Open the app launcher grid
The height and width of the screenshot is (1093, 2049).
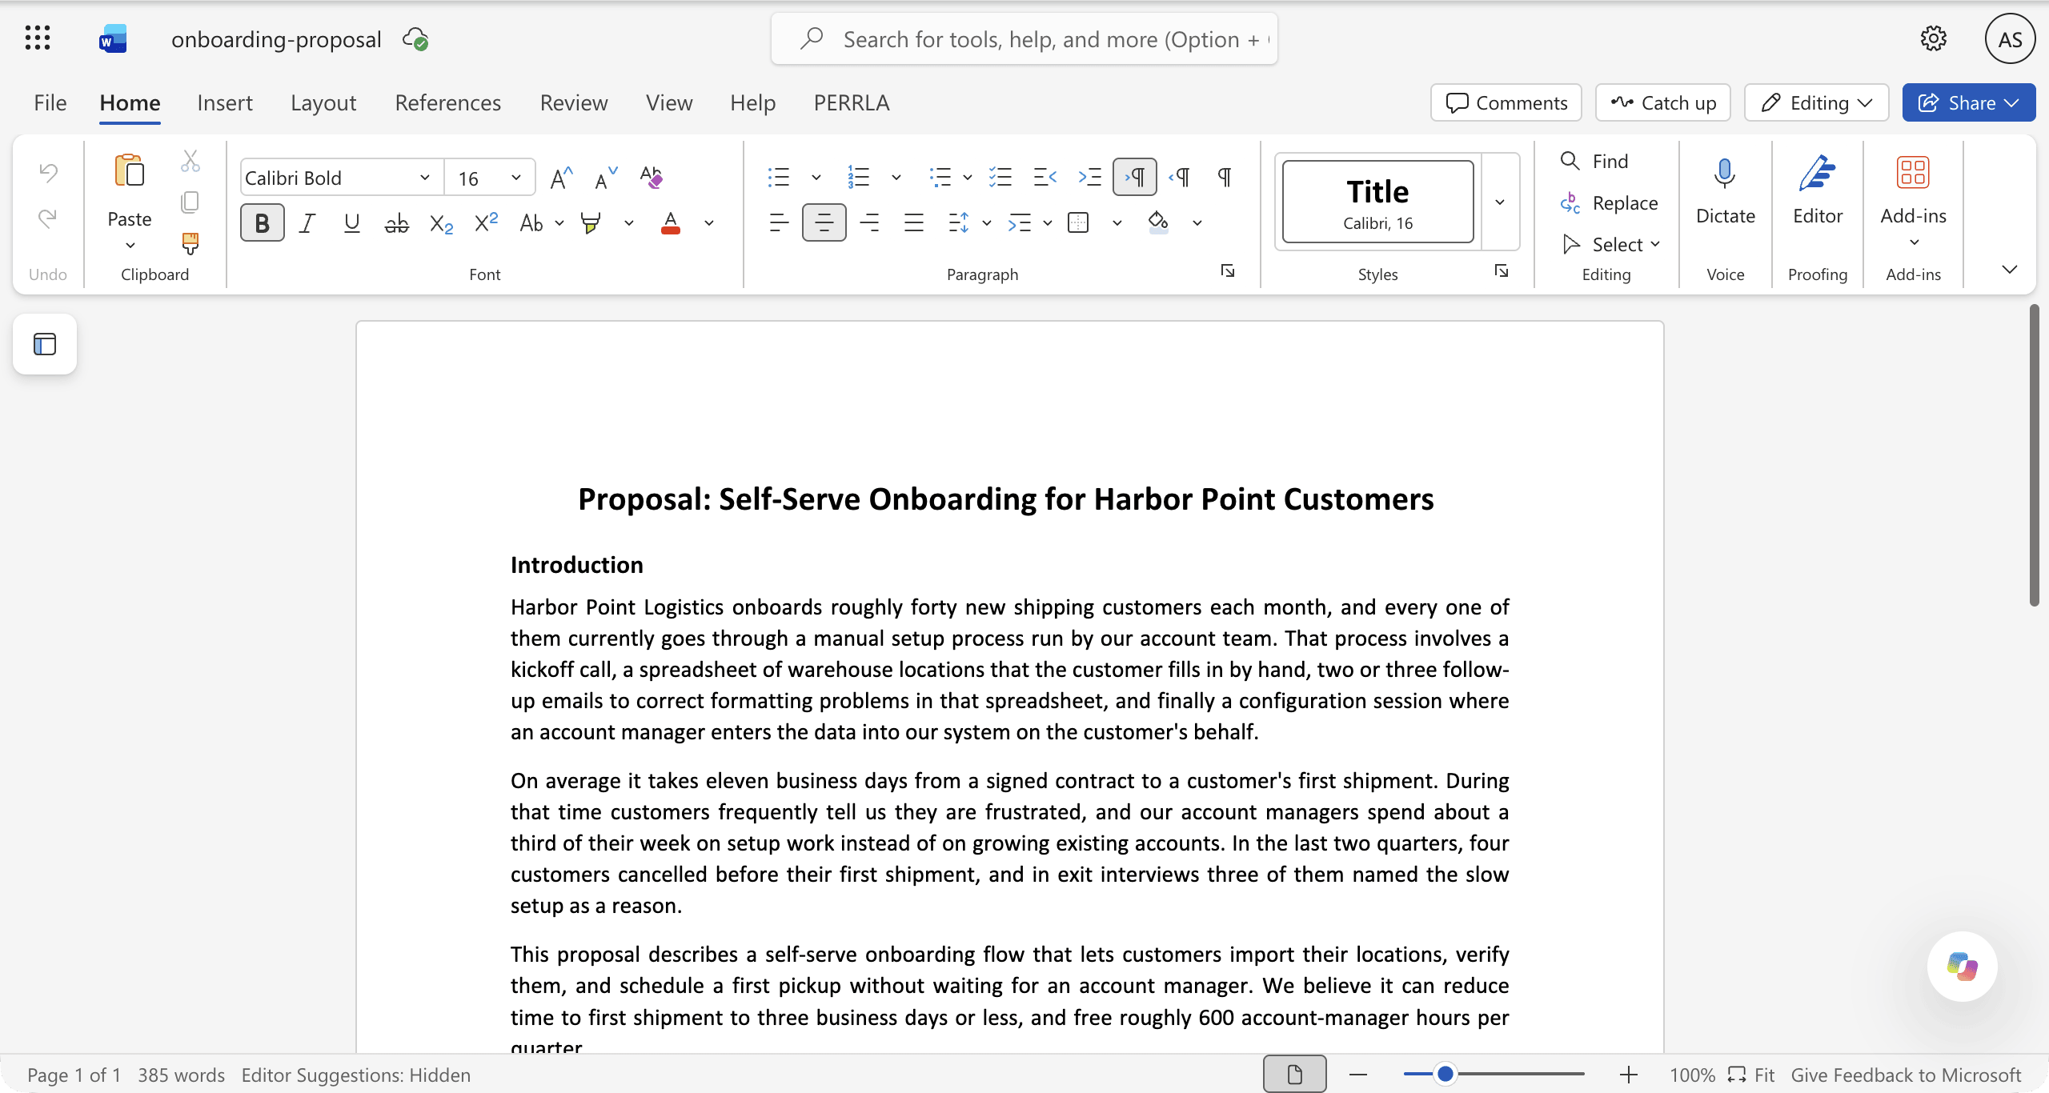[38, 38]
